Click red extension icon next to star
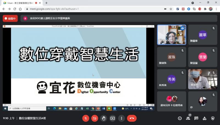220x125 pixels. [x=183, y=9]
